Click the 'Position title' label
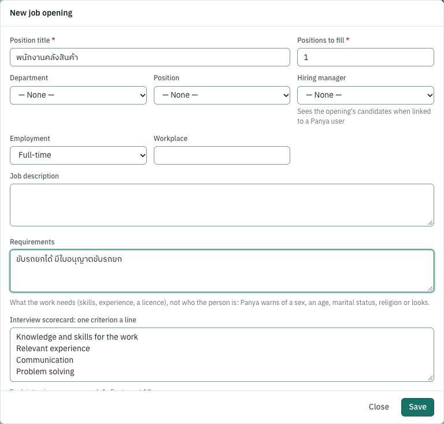This screenshot has width=444, height=424. coord(29,40)
